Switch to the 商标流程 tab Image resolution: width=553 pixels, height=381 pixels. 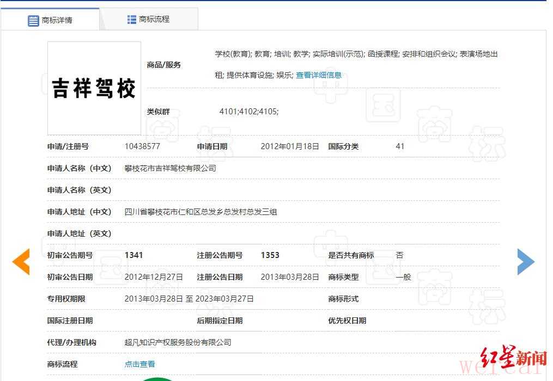pyautogui.click(x=149, y=20)
